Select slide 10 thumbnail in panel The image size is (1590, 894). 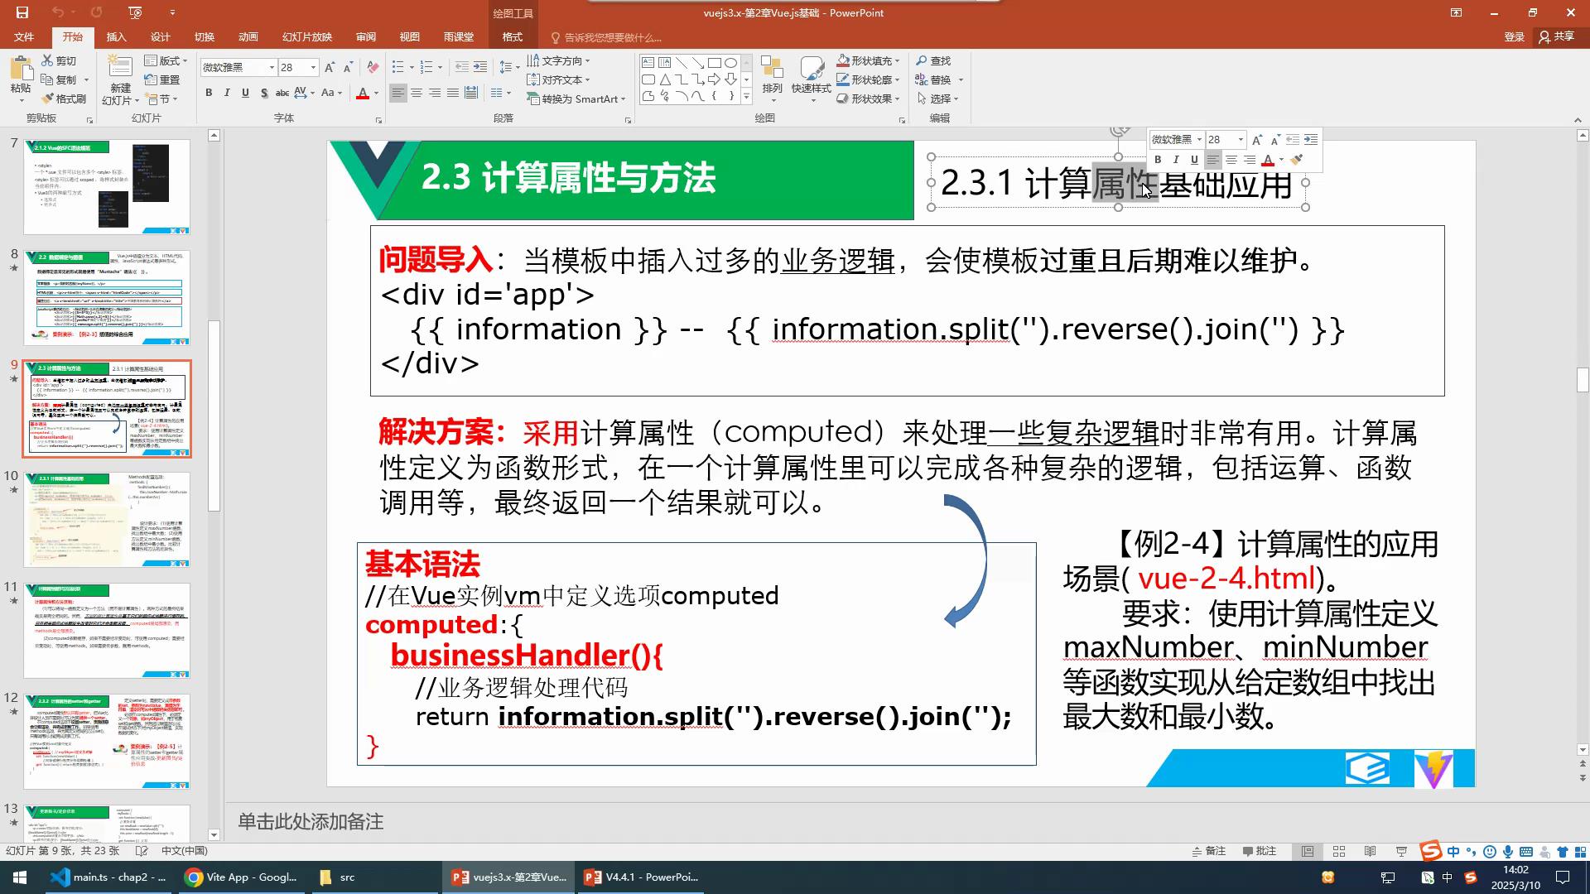[x=107, y=519]
